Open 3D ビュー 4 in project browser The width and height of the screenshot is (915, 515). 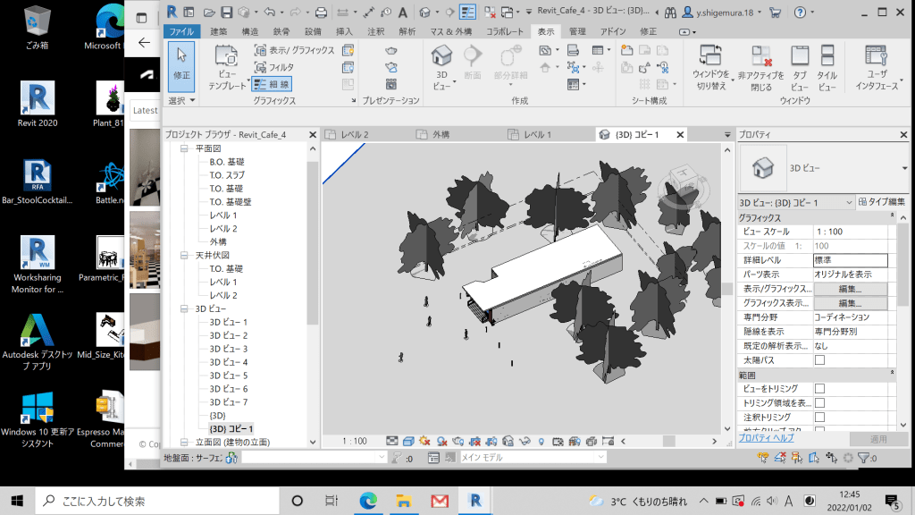click(228, 362)
